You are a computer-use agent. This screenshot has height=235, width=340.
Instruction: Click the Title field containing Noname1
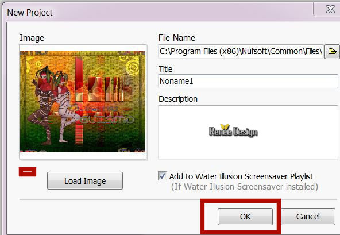coord(248,81)
